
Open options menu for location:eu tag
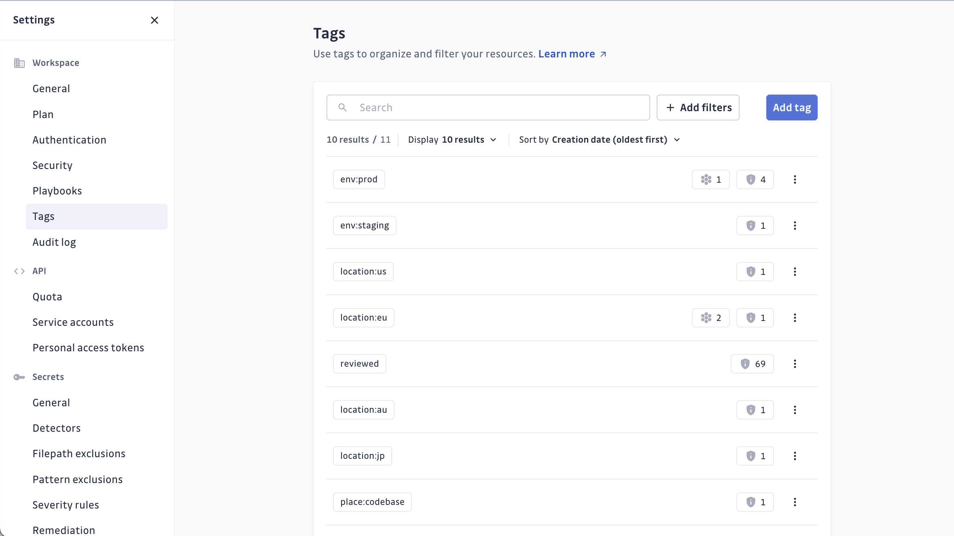795,318
